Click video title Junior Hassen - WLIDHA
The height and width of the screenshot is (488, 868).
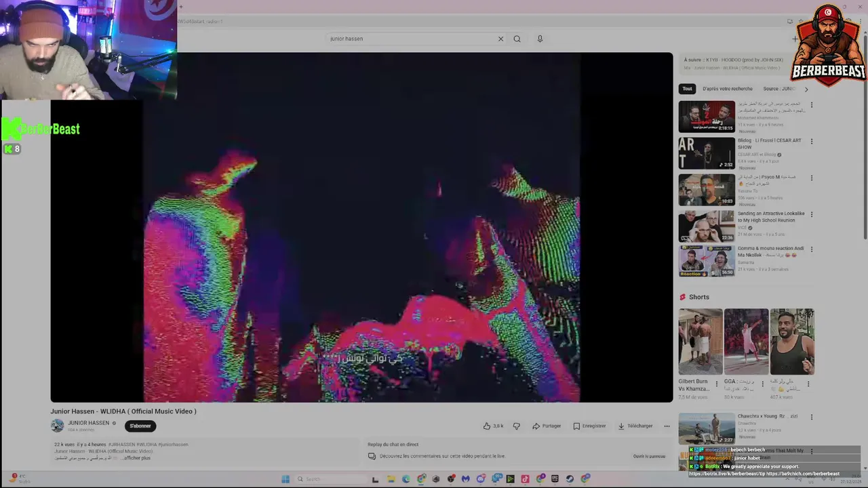[123, 411]
